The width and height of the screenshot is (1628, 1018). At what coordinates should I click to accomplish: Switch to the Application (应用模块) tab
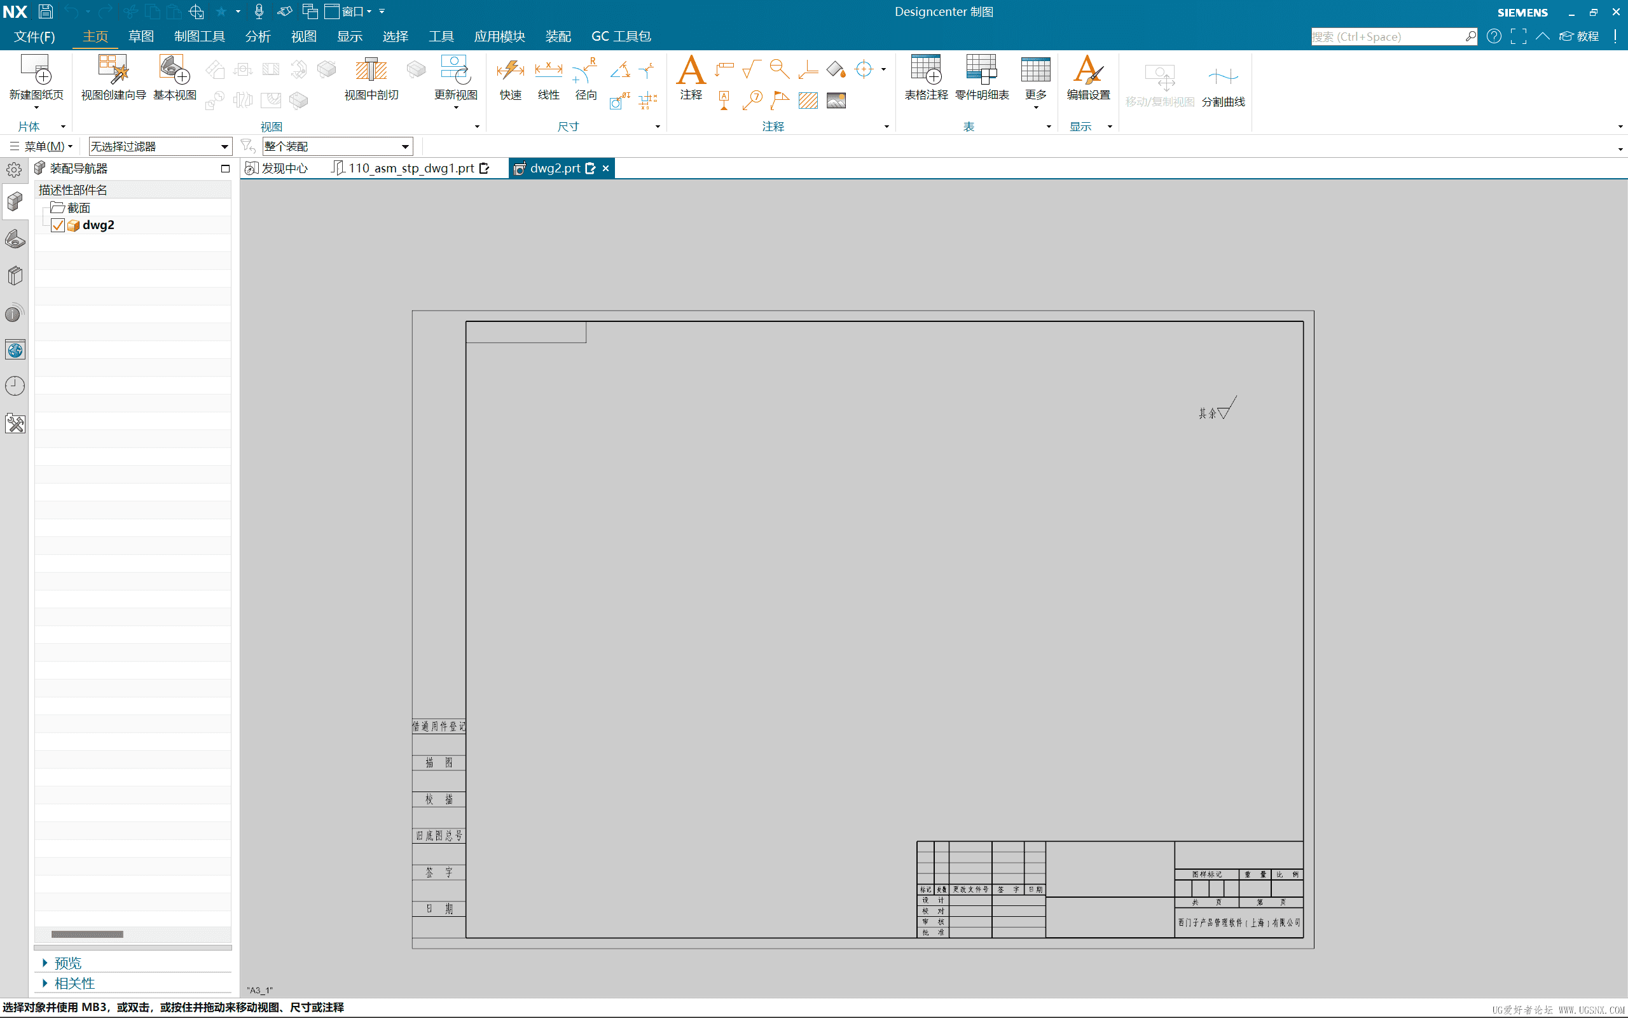click(499, 36)
